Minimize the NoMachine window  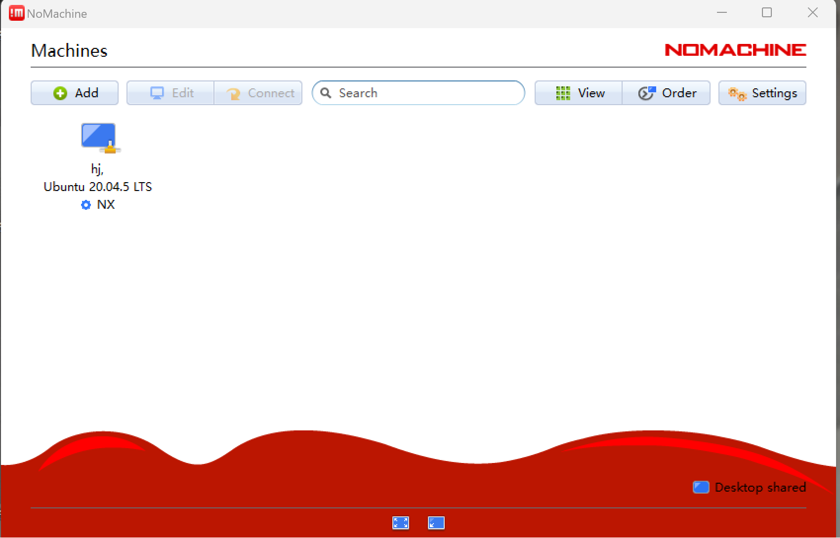click(722, 13)
